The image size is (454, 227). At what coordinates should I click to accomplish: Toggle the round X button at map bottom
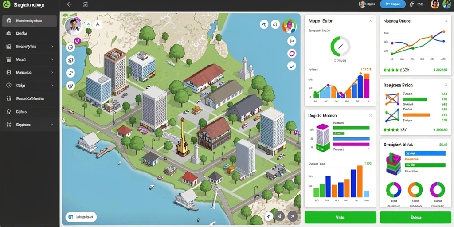(x=293, y=216)
